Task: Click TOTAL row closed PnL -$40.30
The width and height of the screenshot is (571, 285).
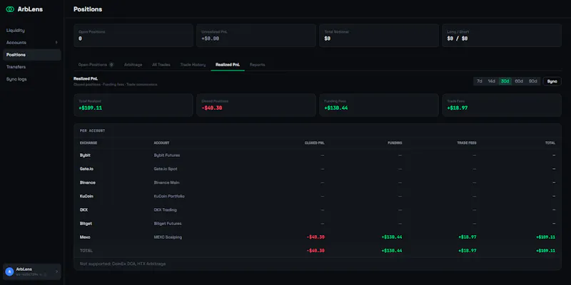Action: [315, 251]
